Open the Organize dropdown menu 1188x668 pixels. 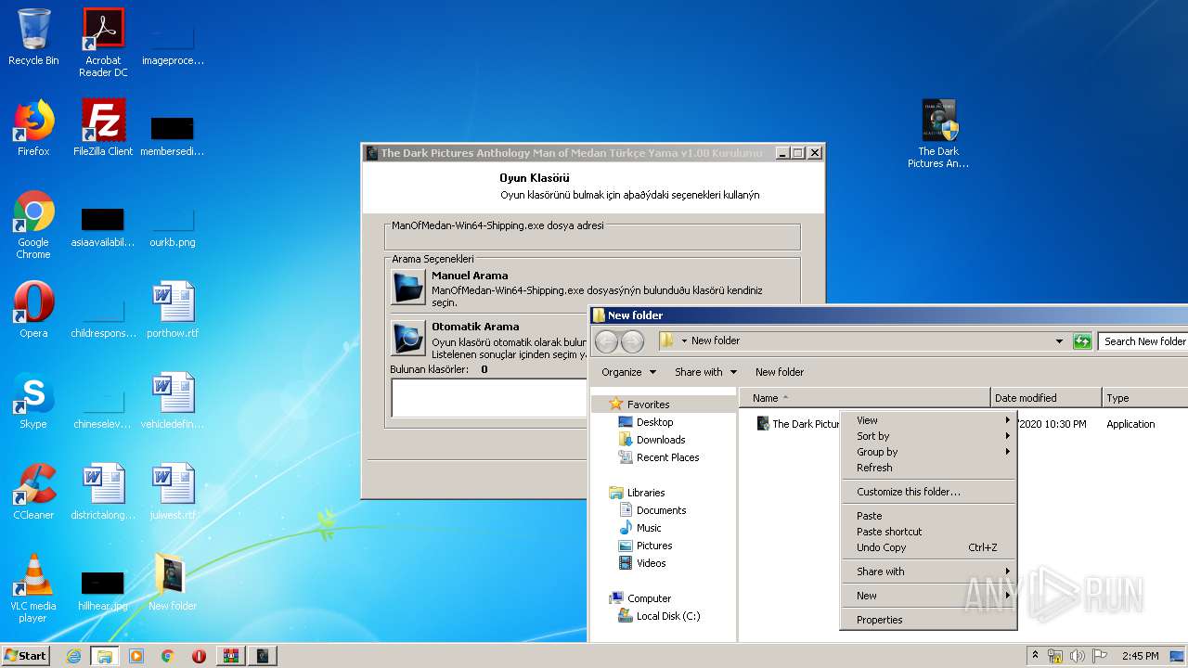tap(628, 372)
